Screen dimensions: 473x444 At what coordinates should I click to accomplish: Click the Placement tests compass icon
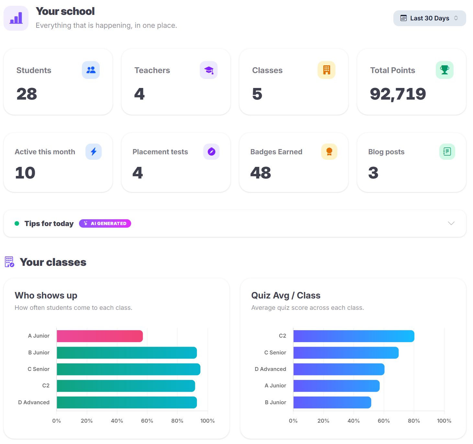[x=211, y=152]
